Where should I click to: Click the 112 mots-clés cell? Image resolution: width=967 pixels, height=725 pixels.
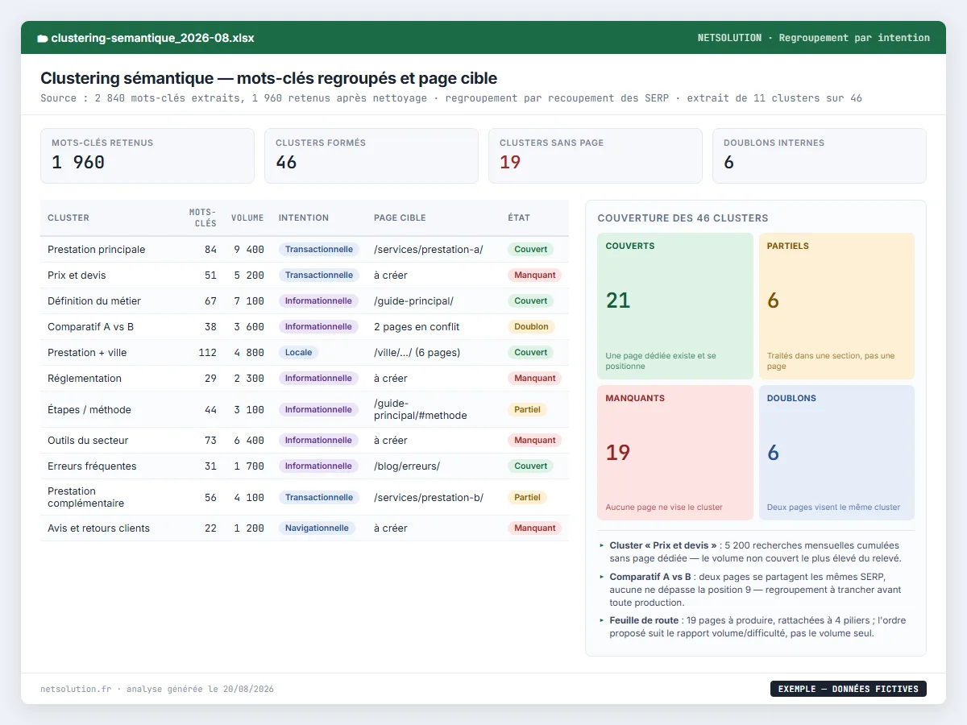[207, 353]
